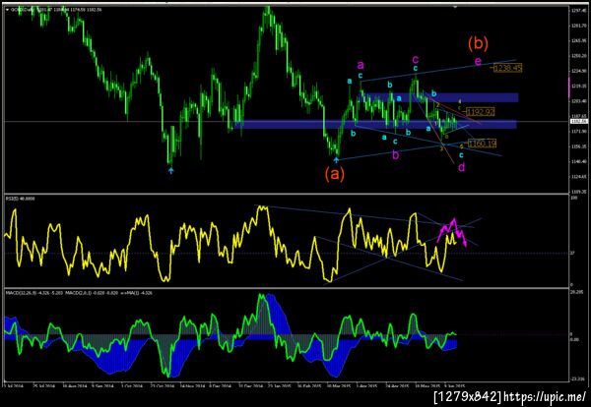The image size is (591, 407).
Task: Click the 1297.45 price axis value
Action: (578, 11)
